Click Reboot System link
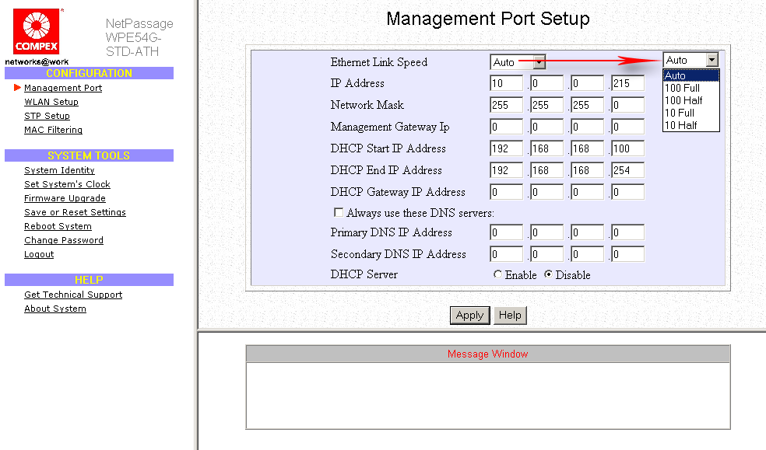Viewport: 766px width, 450px height. click(58, 226)
